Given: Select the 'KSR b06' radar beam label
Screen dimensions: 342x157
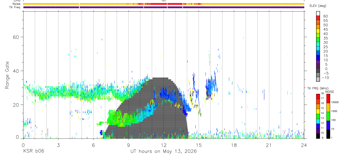Looking at the screenshot, I should [33, 151].
